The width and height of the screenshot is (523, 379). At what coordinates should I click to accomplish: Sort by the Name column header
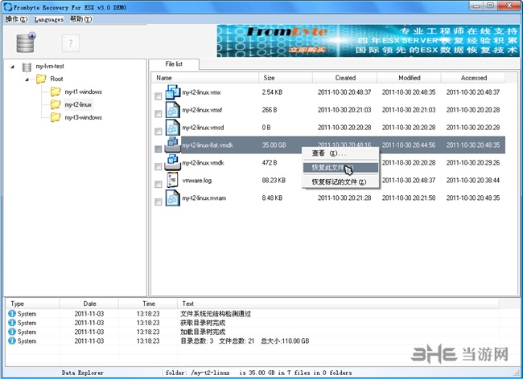pos(204,78)
